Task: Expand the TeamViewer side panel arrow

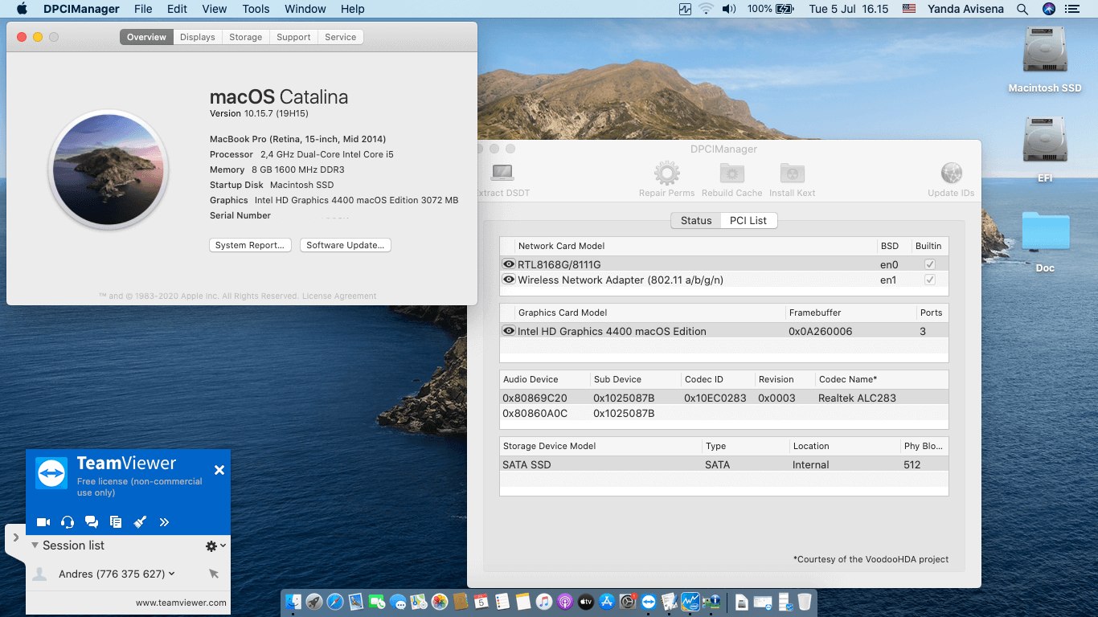Action: (x=15, y=537)
